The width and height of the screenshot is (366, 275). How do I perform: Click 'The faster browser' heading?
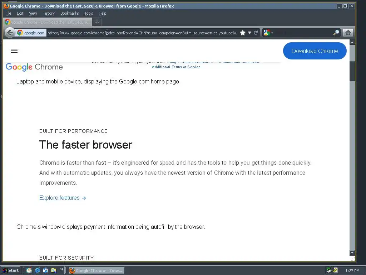pyautogui.click(x=86, y=145)
